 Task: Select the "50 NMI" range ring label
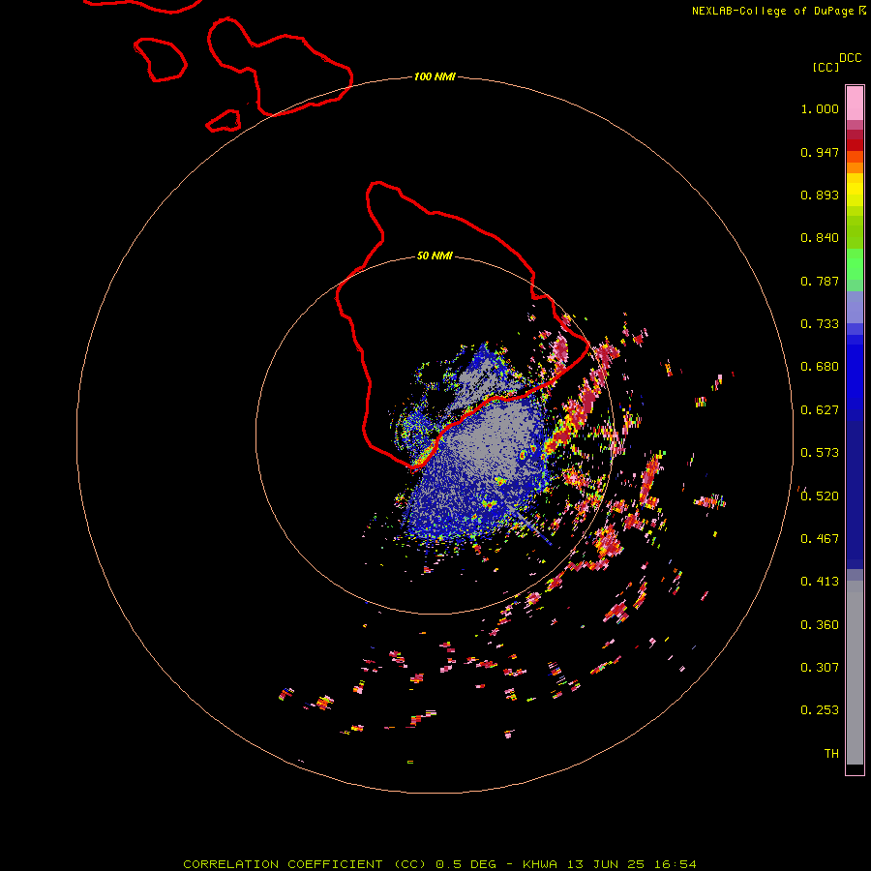[435, 256]
